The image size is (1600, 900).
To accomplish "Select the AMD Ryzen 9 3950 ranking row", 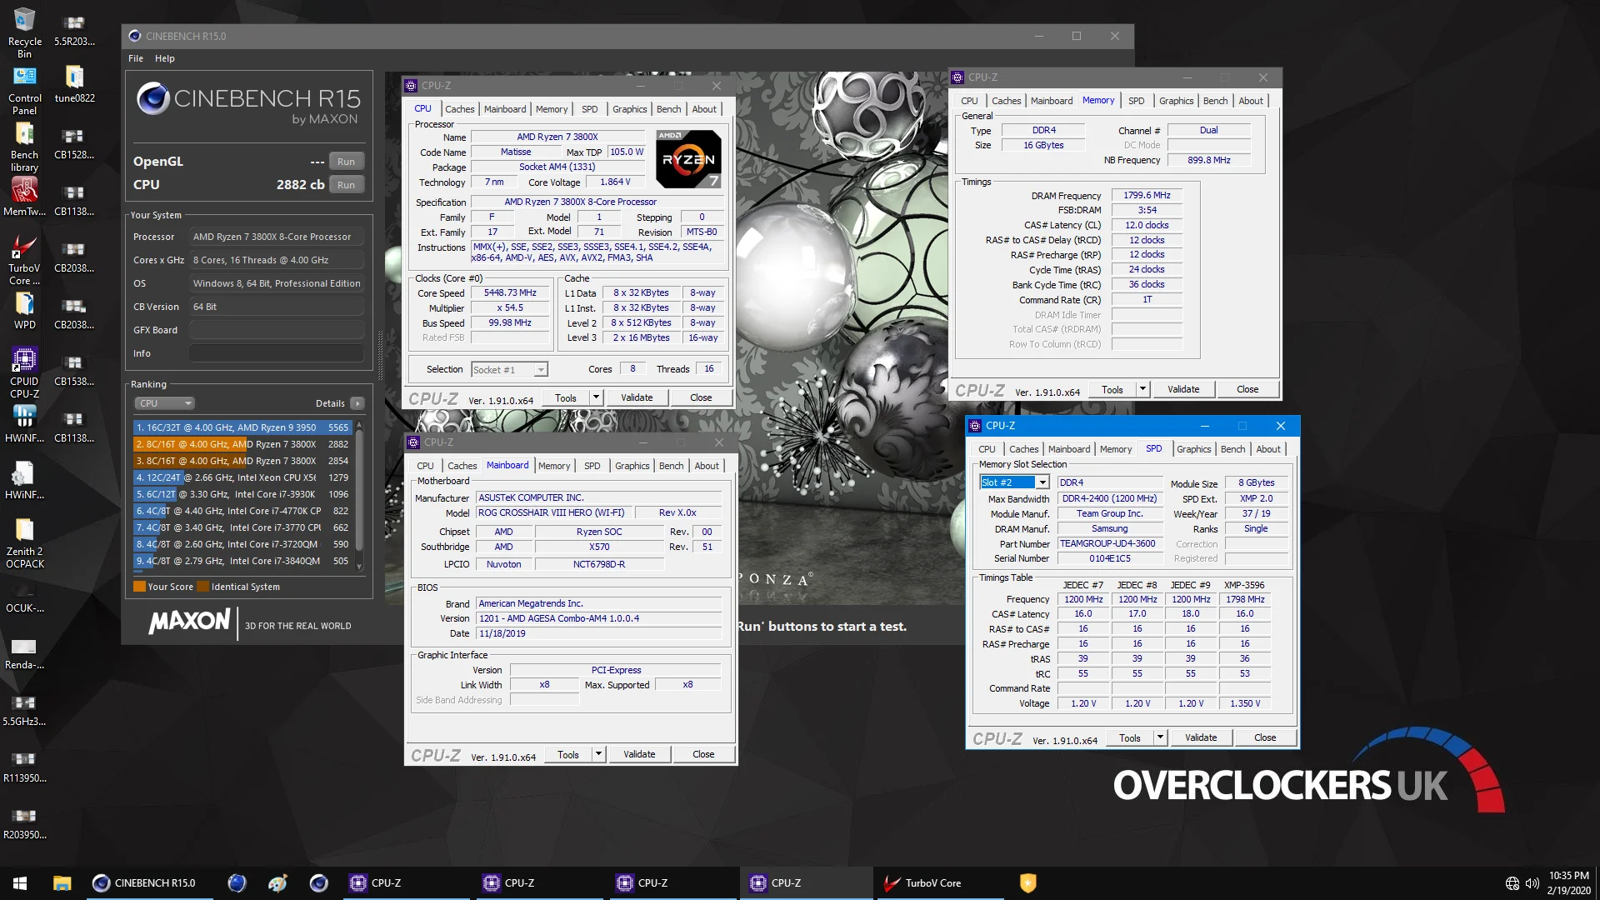I will [x=242, y=427].
